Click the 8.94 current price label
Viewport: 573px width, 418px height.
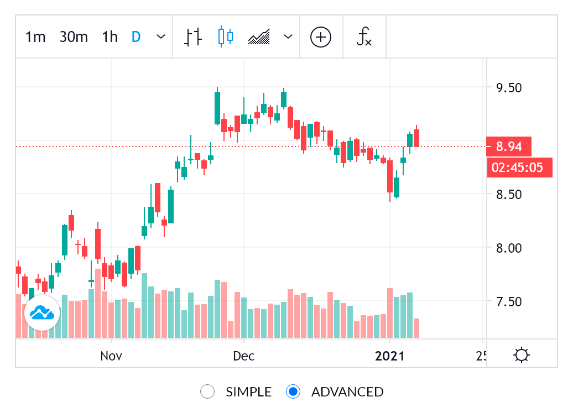[509, 147]
